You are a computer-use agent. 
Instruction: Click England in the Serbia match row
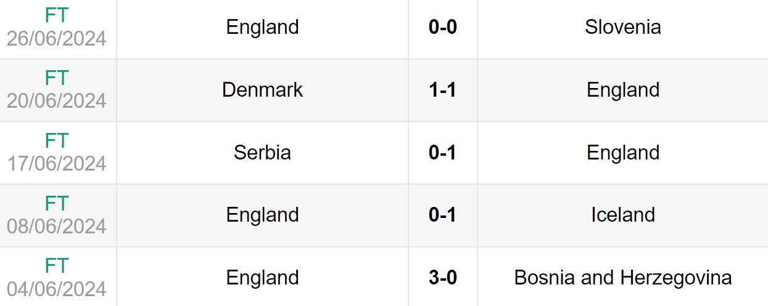[x=622, y=153]
